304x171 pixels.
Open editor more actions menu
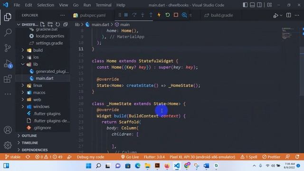tap(297, 15)
